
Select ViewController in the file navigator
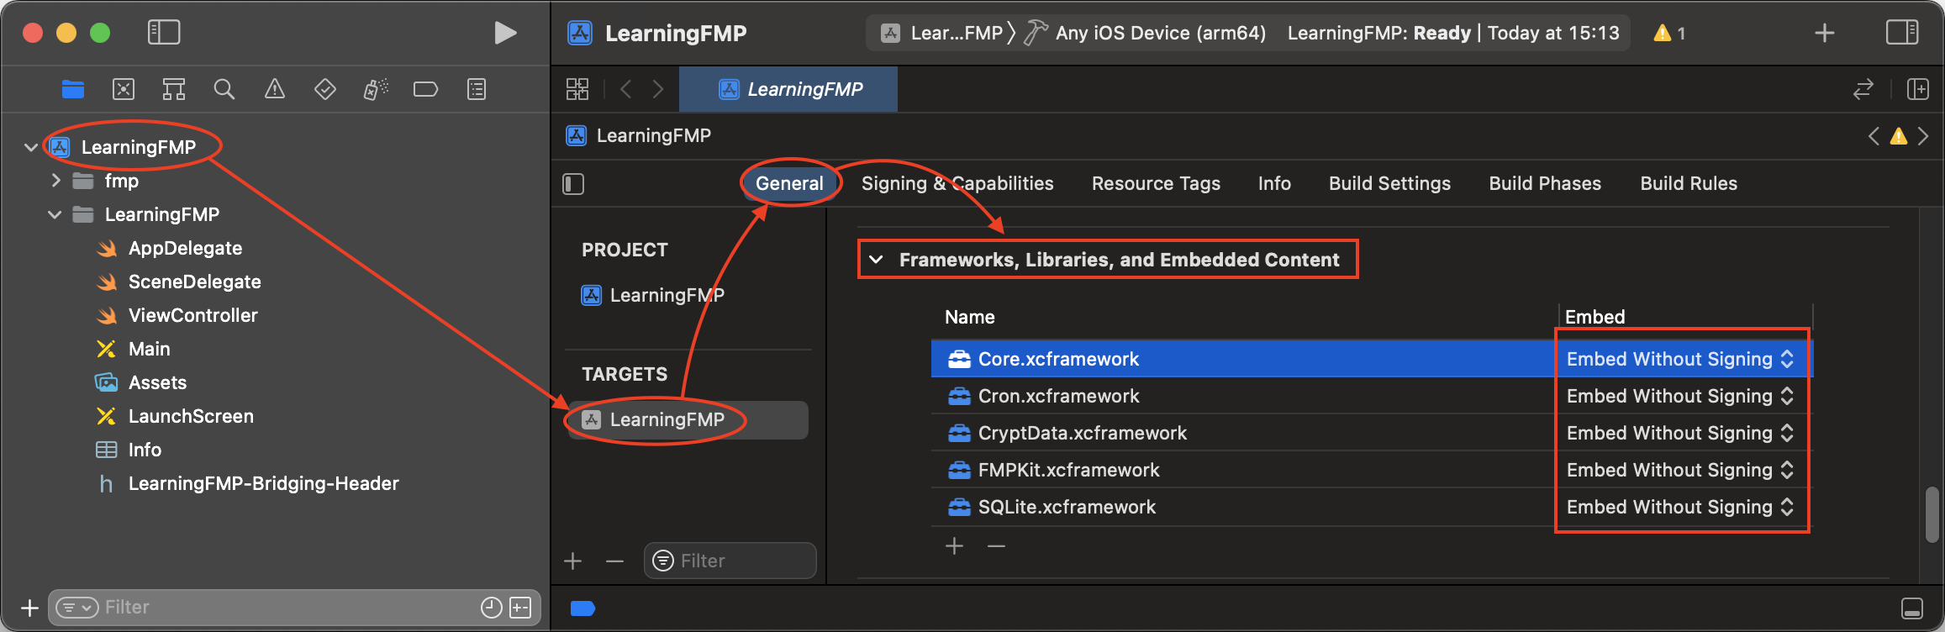point(192,315)
